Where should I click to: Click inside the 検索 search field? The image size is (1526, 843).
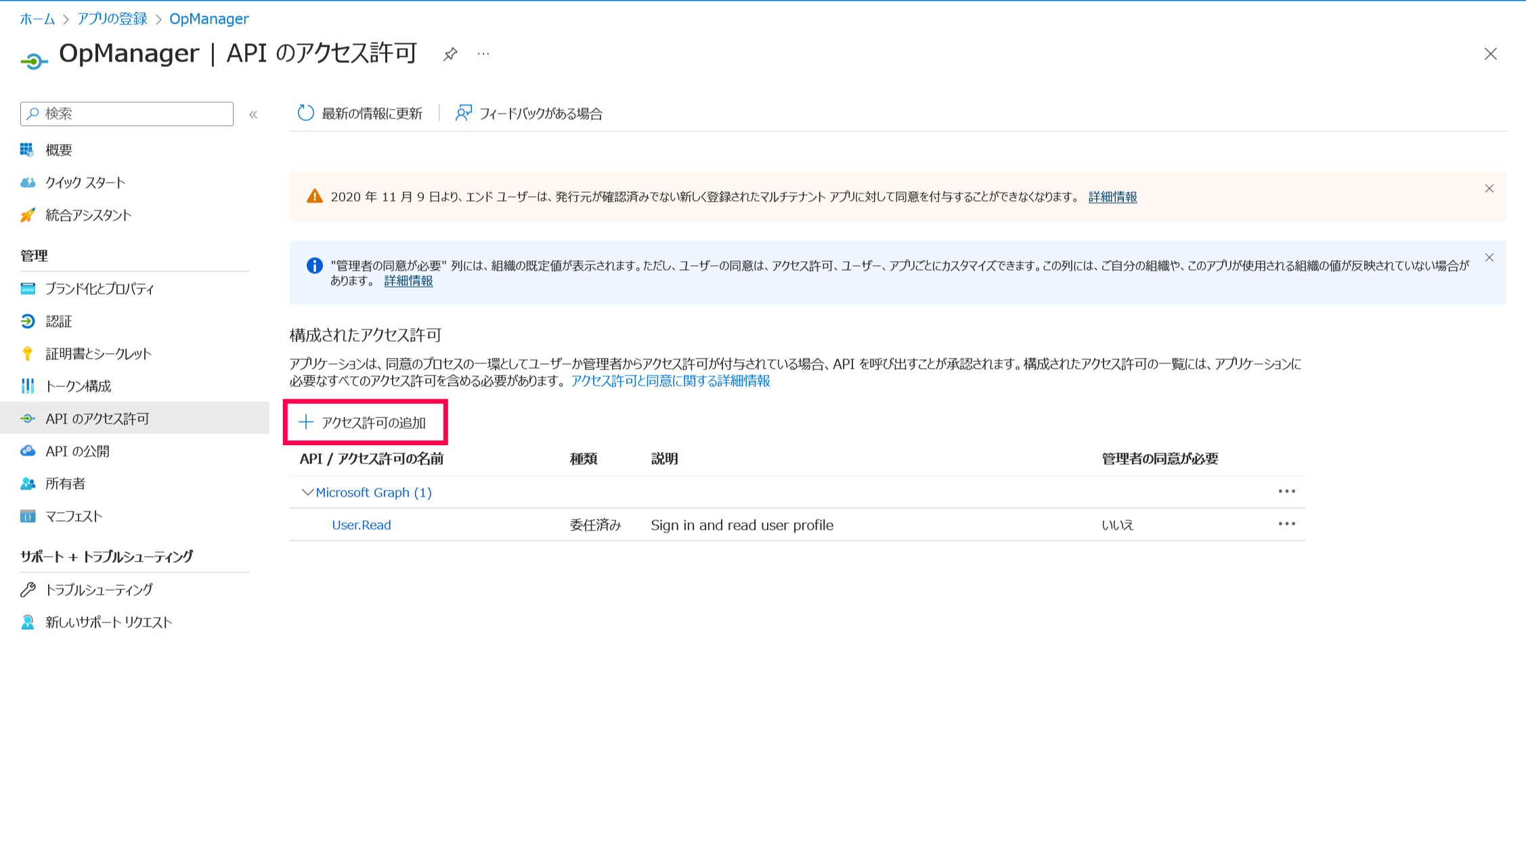[x=126, y=114]
